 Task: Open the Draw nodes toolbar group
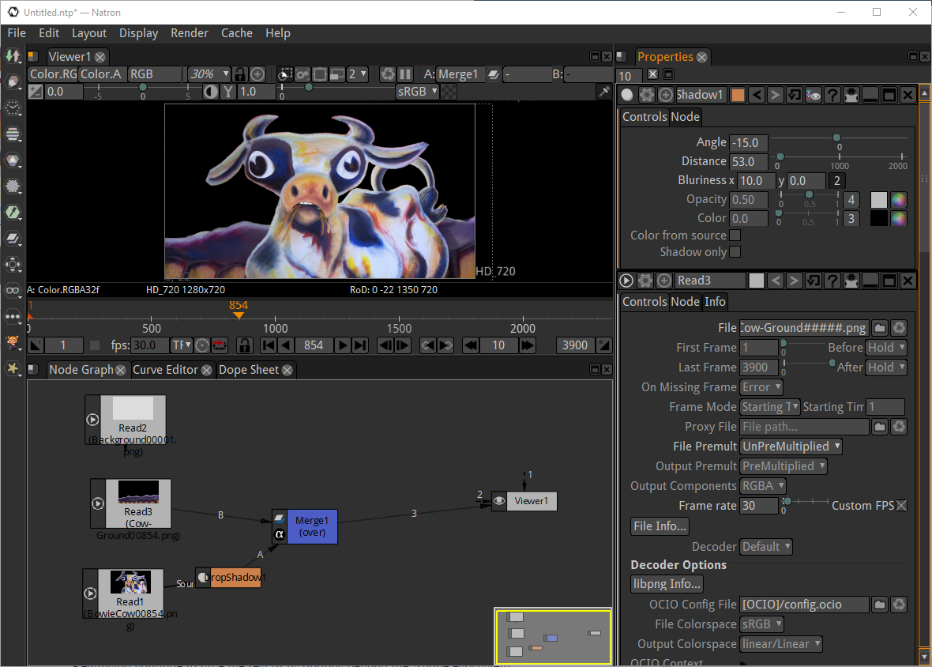click(x=13, y=83)
